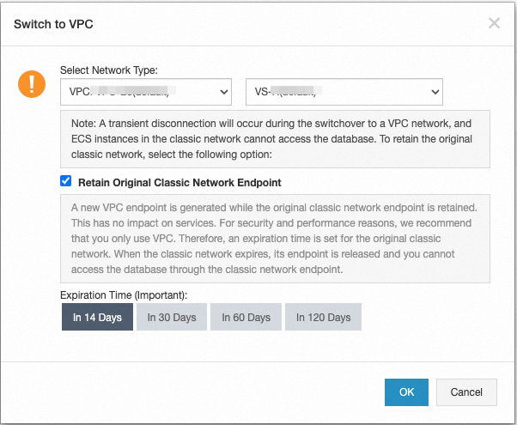
Task: Click the transient disconnection note text
Action: tap(275, 138)
